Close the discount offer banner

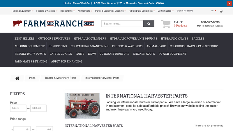[229, 3]
